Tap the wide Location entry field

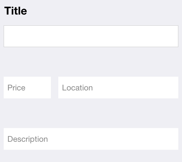coord(118,88)
